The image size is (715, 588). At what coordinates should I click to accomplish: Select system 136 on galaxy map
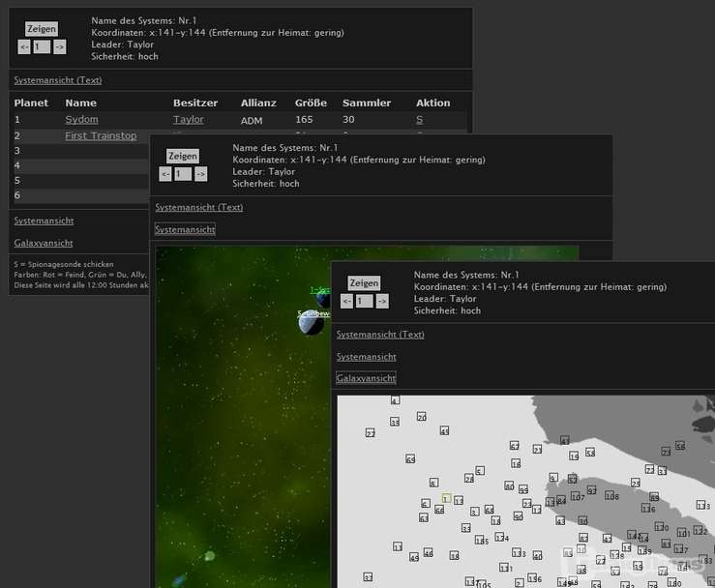point(648,508)
